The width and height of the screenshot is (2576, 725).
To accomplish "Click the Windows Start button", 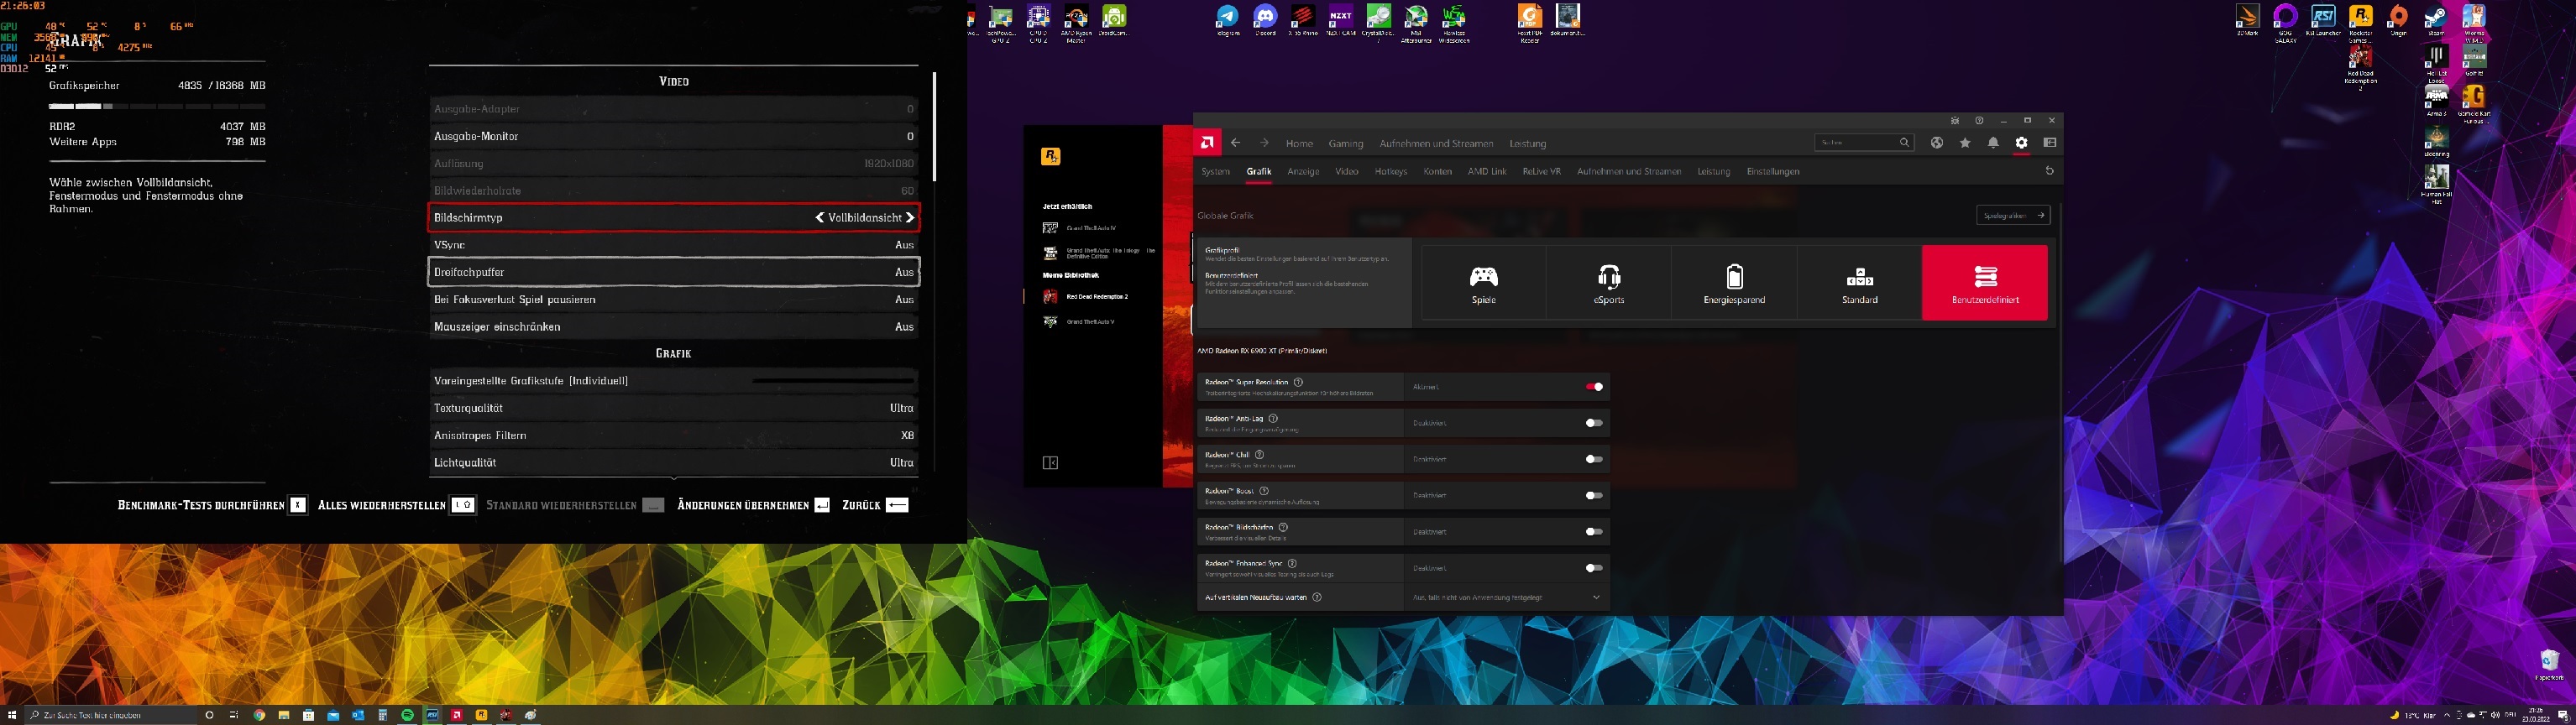I will pyautogui.click(x=12, y=715).
